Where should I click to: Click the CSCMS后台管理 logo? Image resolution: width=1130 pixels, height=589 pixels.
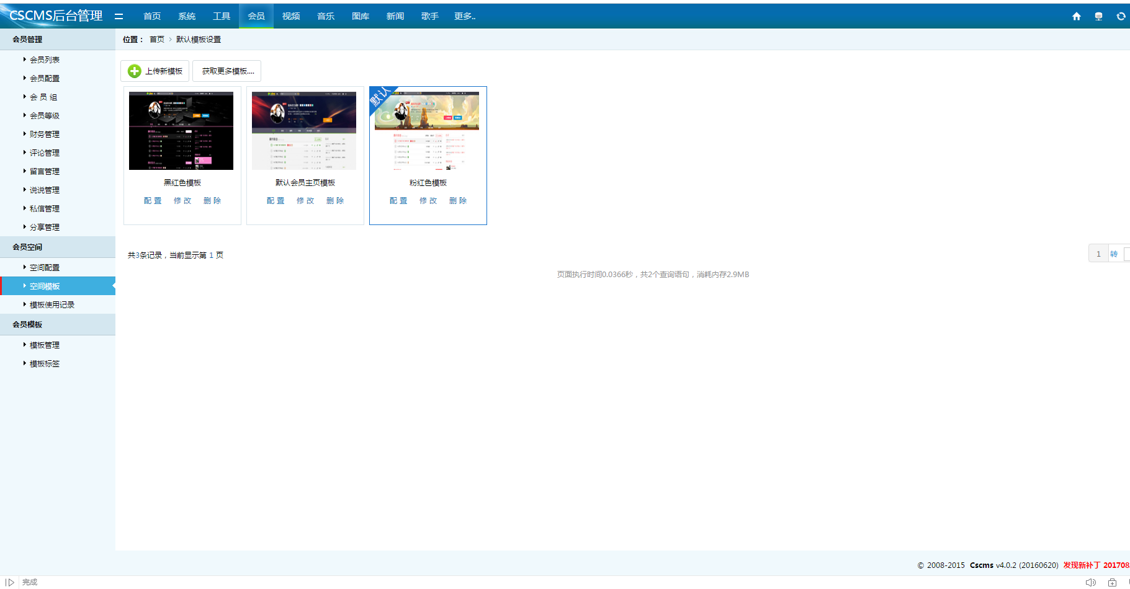(x=56, y=16)
